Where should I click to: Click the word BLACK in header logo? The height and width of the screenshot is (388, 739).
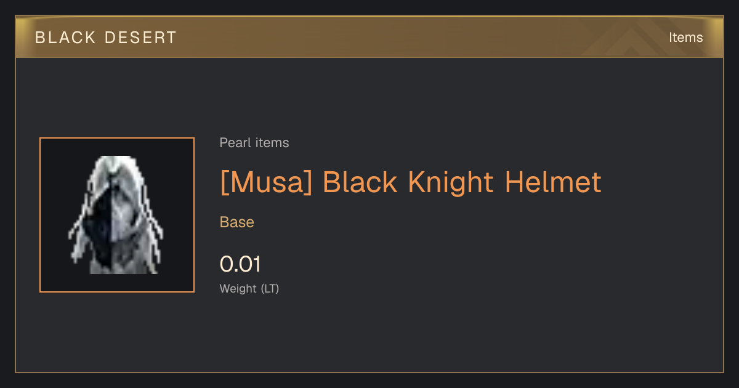65,38
